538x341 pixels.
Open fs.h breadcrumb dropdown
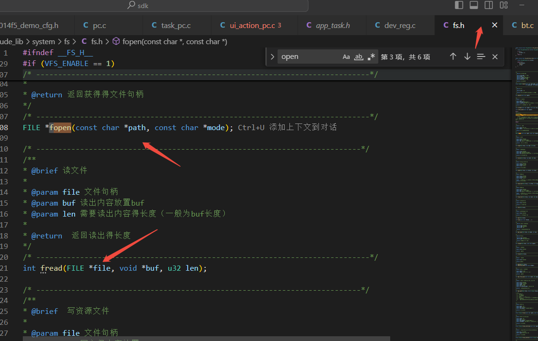[x=97, y=42]
